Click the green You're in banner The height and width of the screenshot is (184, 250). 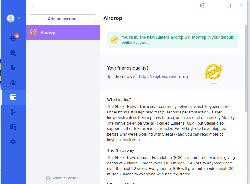pos(172,40)
